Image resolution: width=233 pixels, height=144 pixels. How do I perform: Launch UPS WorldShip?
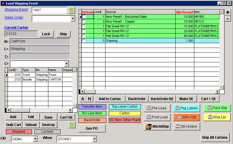click(x=157, y=127)
